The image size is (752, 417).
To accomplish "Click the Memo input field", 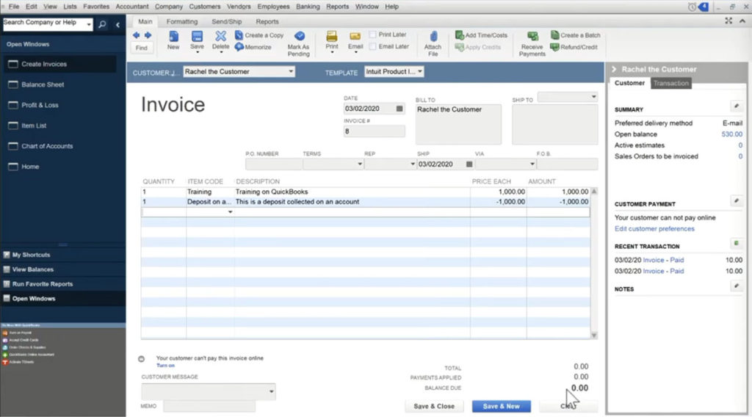I will (209, 406).
